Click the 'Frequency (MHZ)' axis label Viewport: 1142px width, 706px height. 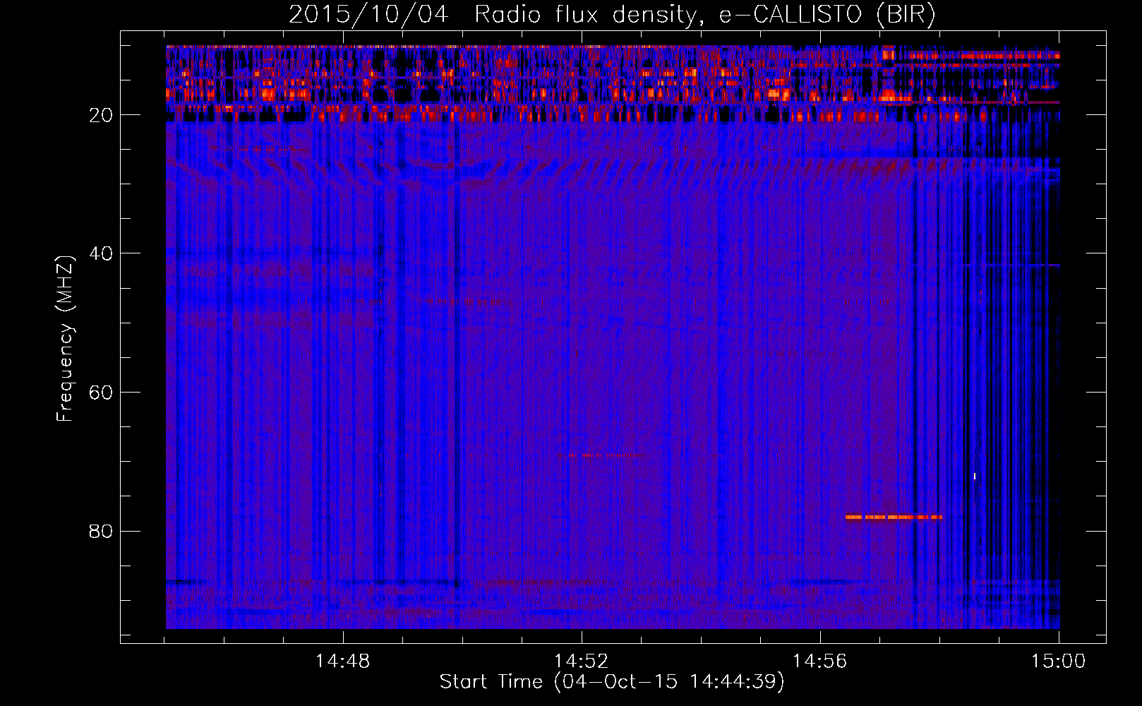pyautogui.click(x=65, y=339)
